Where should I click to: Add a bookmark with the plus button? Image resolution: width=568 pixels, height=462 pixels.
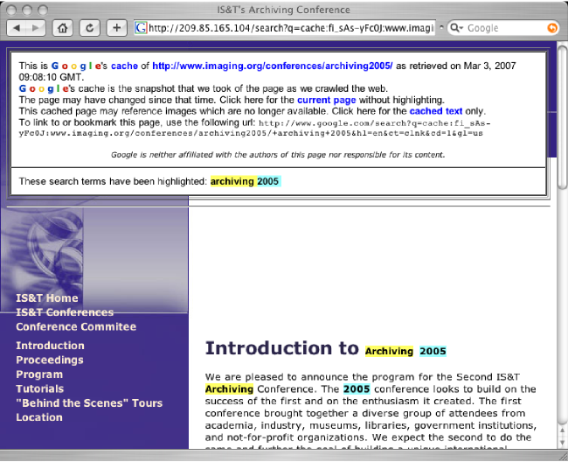point(116,28)
